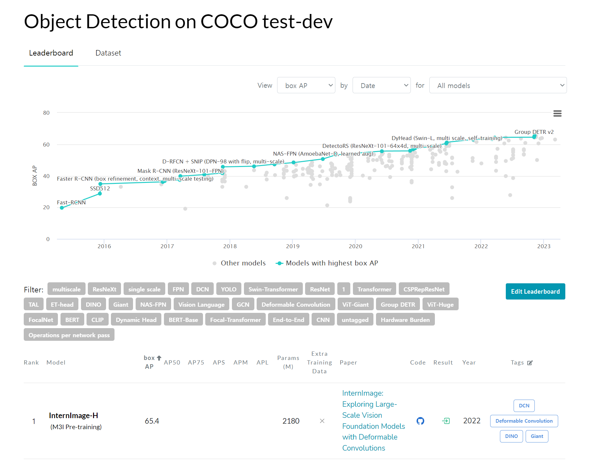Sort table by Year column header
Screen dimensions: 605x461
(x=469, y=363)
